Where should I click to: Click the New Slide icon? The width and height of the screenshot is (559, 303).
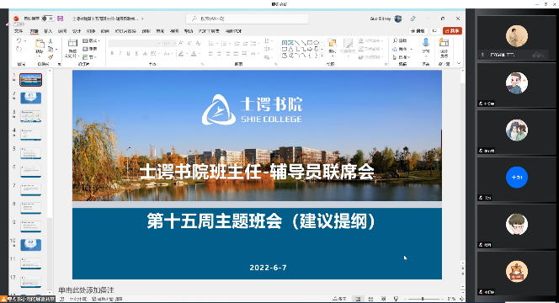72,43
